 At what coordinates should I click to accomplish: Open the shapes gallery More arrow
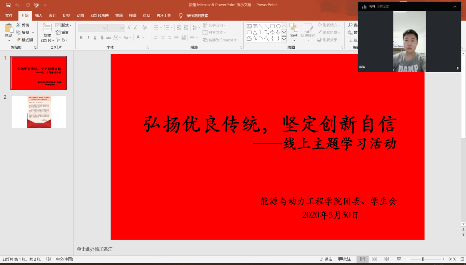(x=284, y=38)
